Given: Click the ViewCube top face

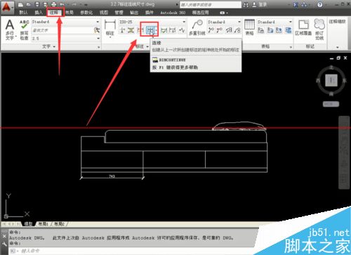Looking at the screenshot, I should click(331, 80).
